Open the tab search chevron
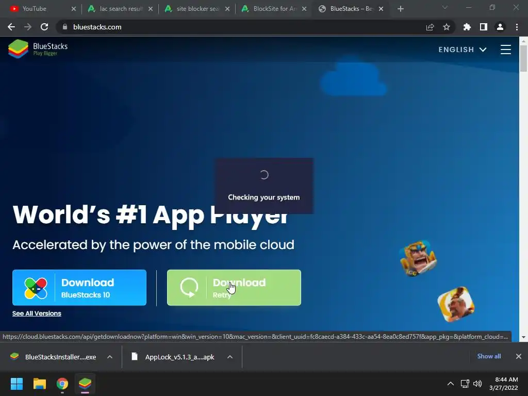528x396 pixels. pyautogui.click(x=445, y=7)
